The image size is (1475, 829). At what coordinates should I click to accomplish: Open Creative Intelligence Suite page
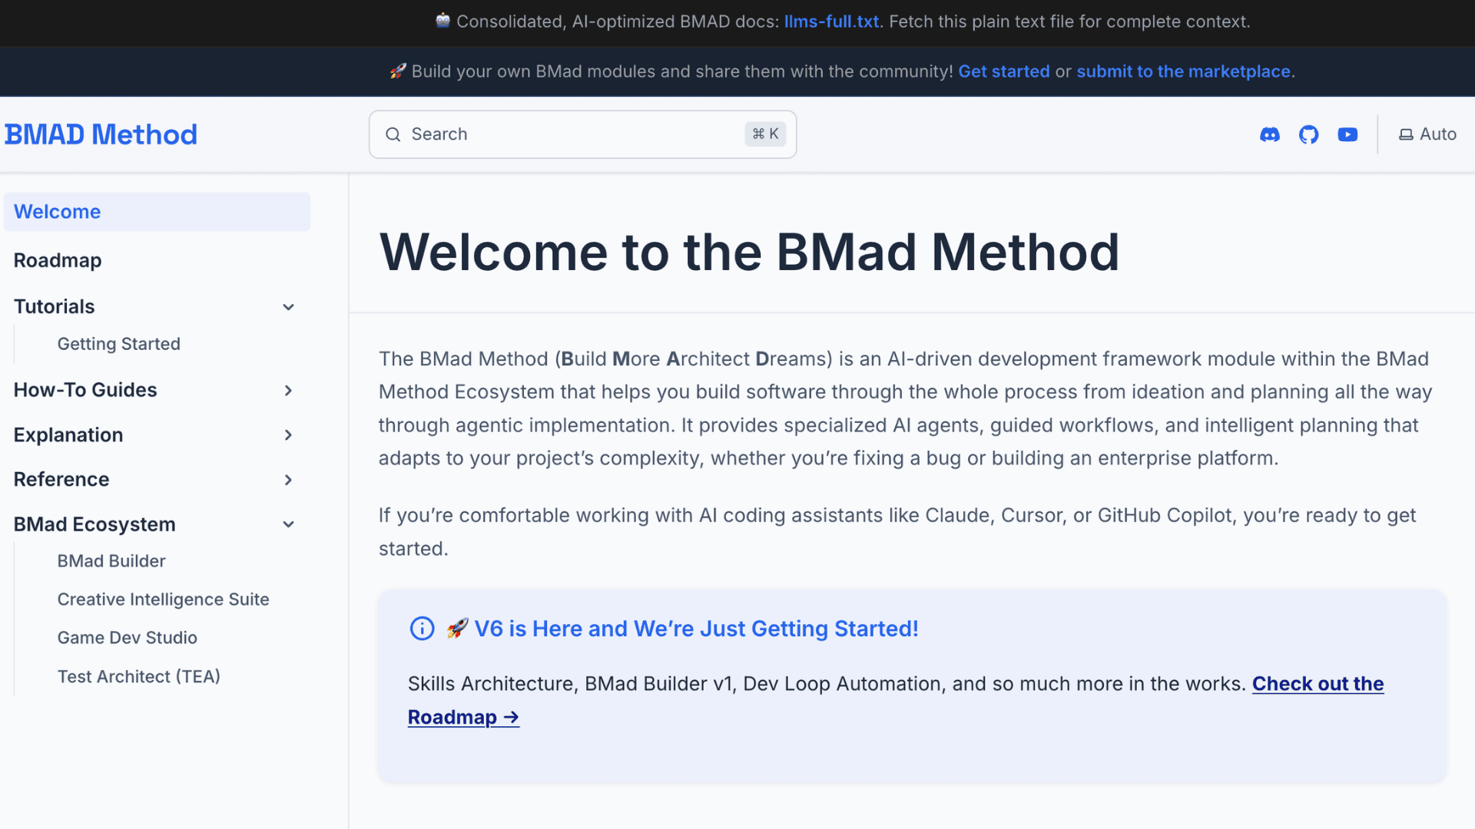163,599
